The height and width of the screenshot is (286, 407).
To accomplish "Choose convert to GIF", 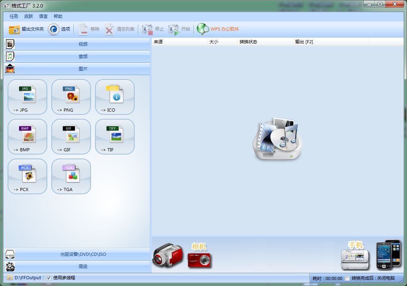I will coord(71,137).
